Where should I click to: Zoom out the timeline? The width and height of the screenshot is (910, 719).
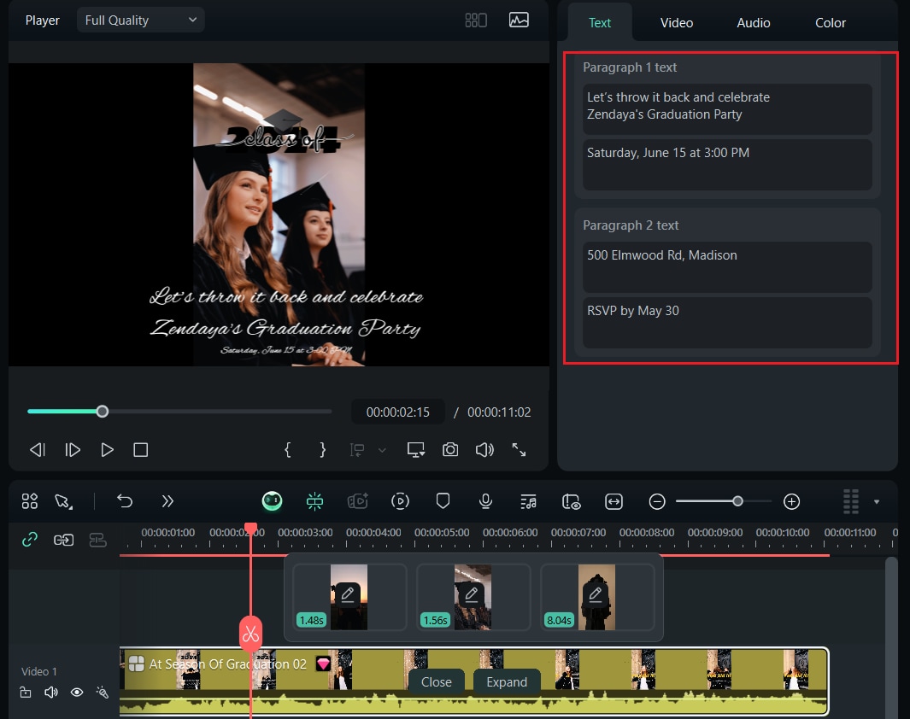coord(657,501)
